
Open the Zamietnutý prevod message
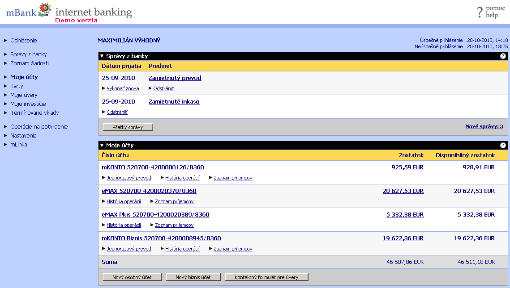coord(175,78)
